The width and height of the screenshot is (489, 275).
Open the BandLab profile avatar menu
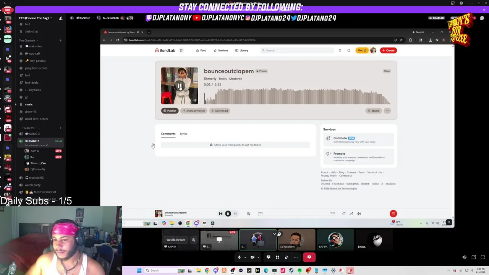coord(373,50)
